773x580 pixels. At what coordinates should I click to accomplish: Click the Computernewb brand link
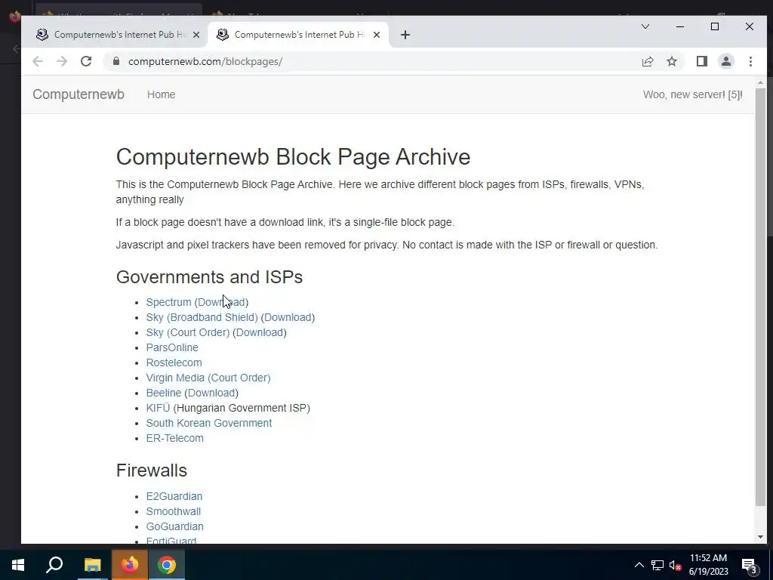(79, 94)
